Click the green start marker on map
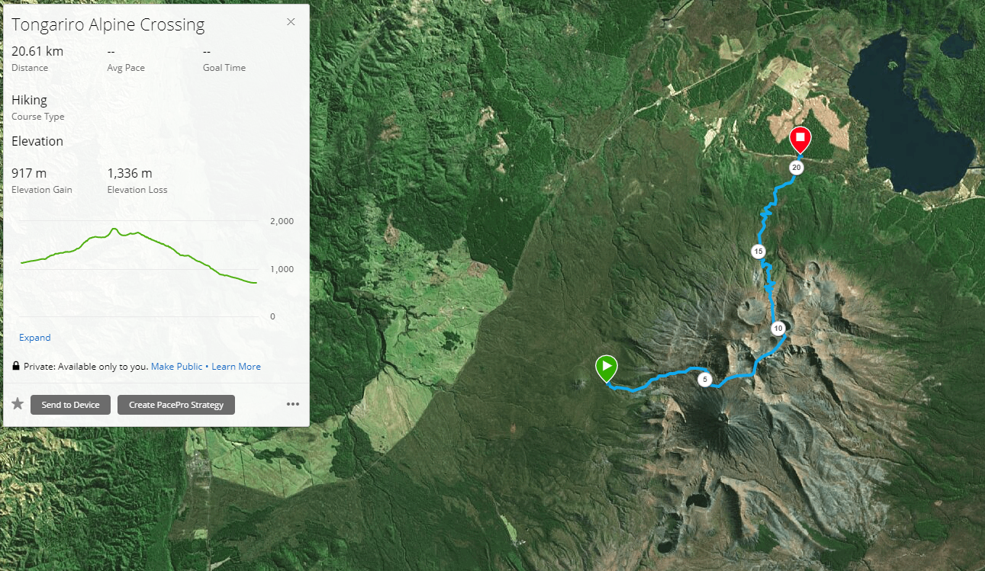This screenshot has width=985, height=571. 606,371
